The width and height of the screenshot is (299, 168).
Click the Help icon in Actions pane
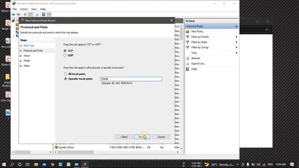tap(188, 69)
